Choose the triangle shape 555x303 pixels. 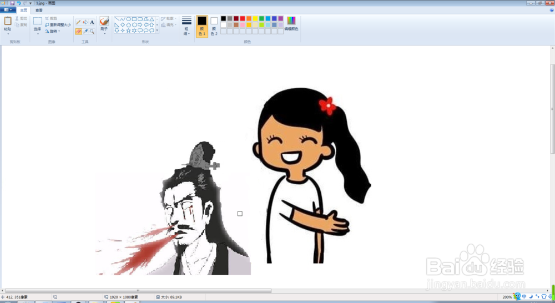coord(152,19)
